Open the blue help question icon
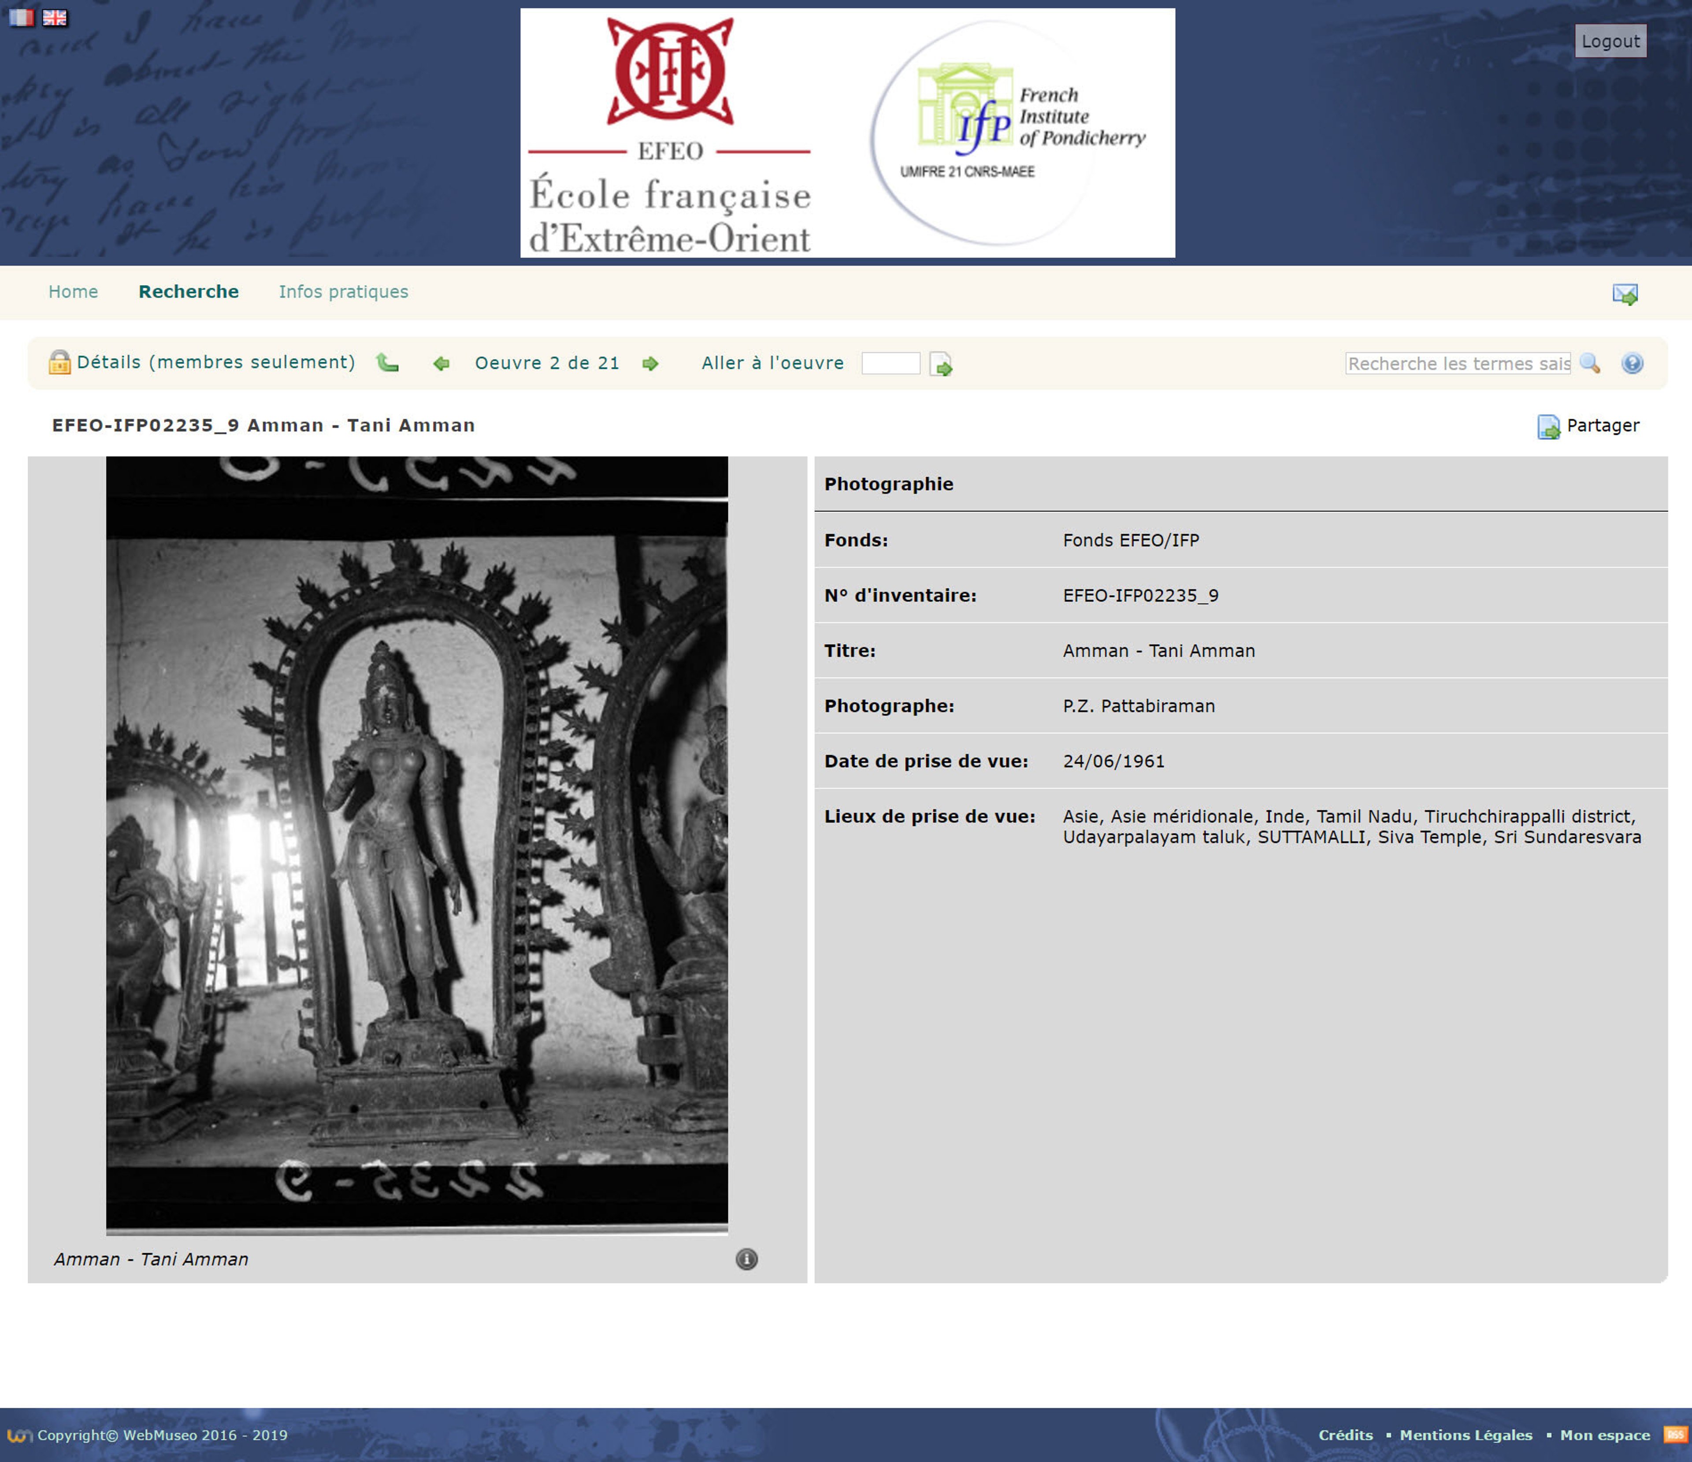The width and height of the screenshot is (1692, 1462). click(1632, 364)
